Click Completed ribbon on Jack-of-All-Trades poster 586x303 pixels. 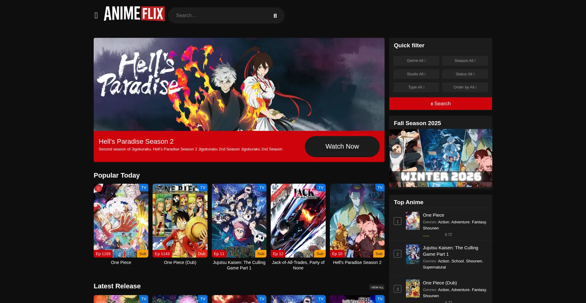pos(279,191)
